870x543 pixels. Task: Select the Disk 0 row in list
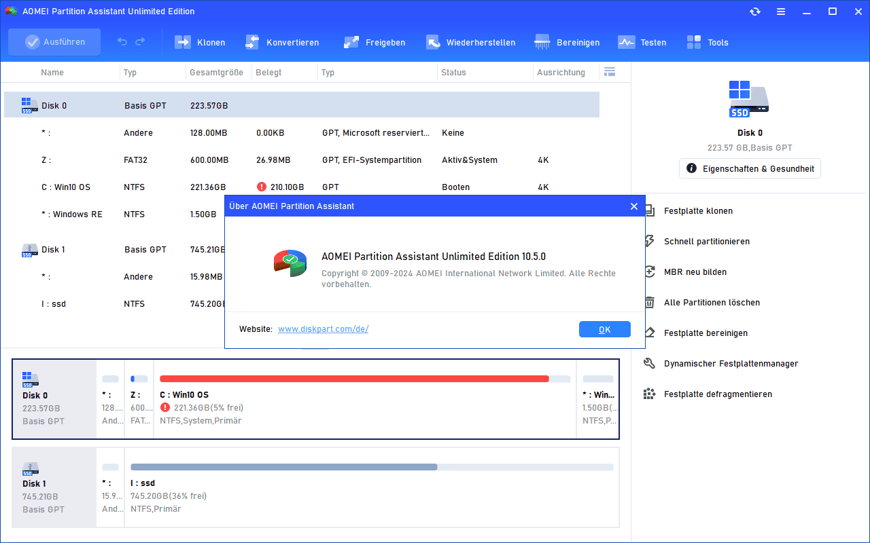coord(302,105)
